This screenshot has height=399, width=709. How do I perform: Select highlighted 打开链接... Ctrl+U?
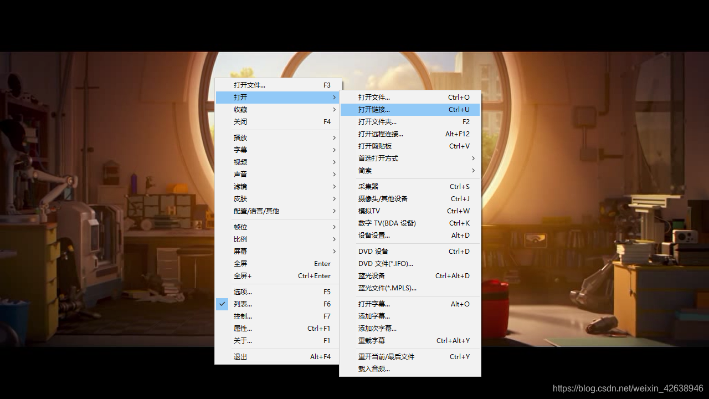(410, 110)
